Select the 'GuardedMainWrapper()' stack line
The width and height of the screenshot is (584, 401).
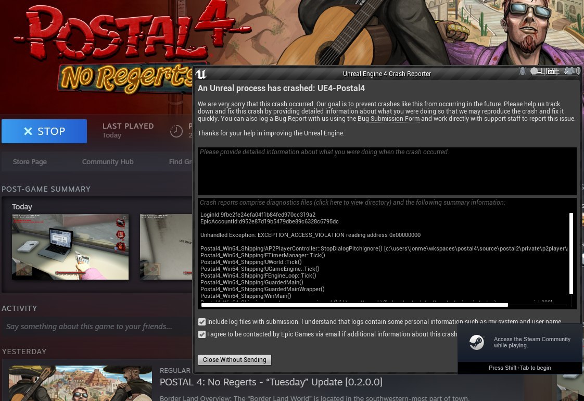(262, 289)
